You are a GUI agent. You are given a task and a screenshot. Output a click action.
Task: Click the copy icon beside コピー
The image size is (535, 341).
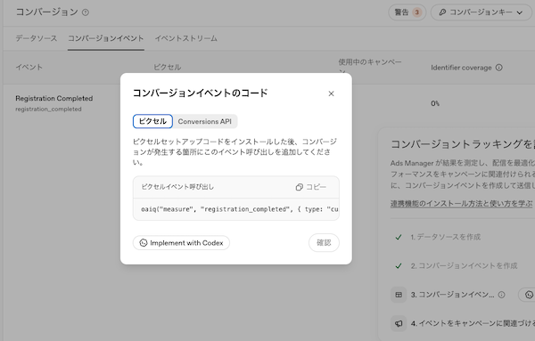pyautogui.click(x=300, y=187)
